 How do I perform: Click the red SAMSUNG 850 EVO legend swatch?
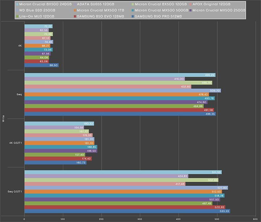pyautogui.click(x=75, y=16)
